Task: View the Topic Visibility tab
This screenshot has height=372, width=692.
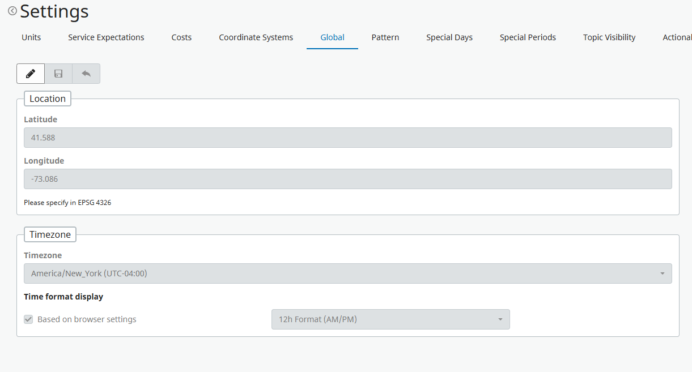Action: coord(609,37)
